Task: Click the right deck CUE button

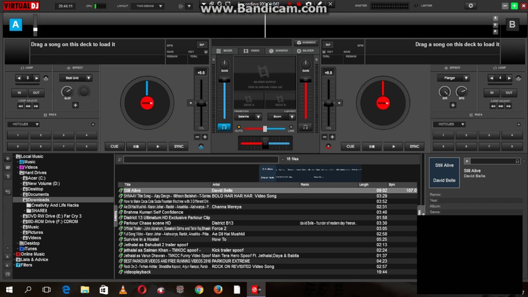Action: [x=350, y=146]
